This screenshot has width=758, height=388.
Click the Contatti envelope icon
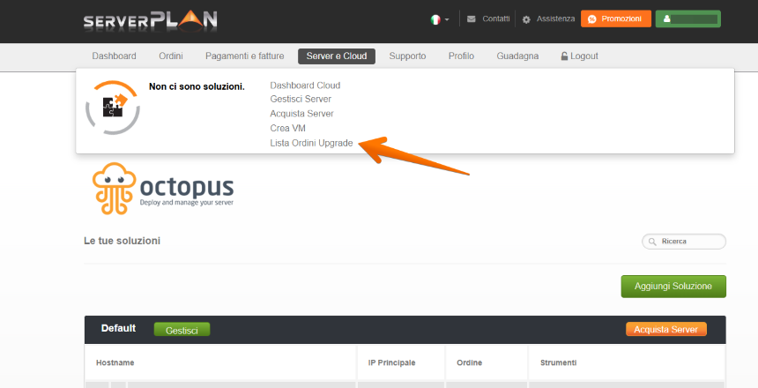(472, 19)
